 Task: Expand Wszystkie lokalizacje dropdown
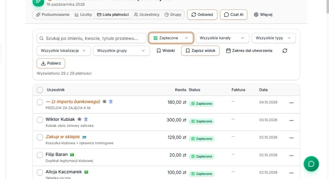(x=63, y=51)
